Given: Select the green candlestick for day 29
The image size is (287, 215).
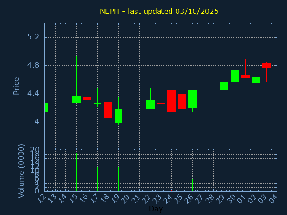Looking at the screenshot, I should pos(224,85).
